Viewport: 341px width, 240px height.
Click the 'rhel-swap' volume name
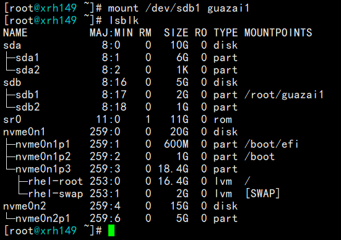(56, 194)
